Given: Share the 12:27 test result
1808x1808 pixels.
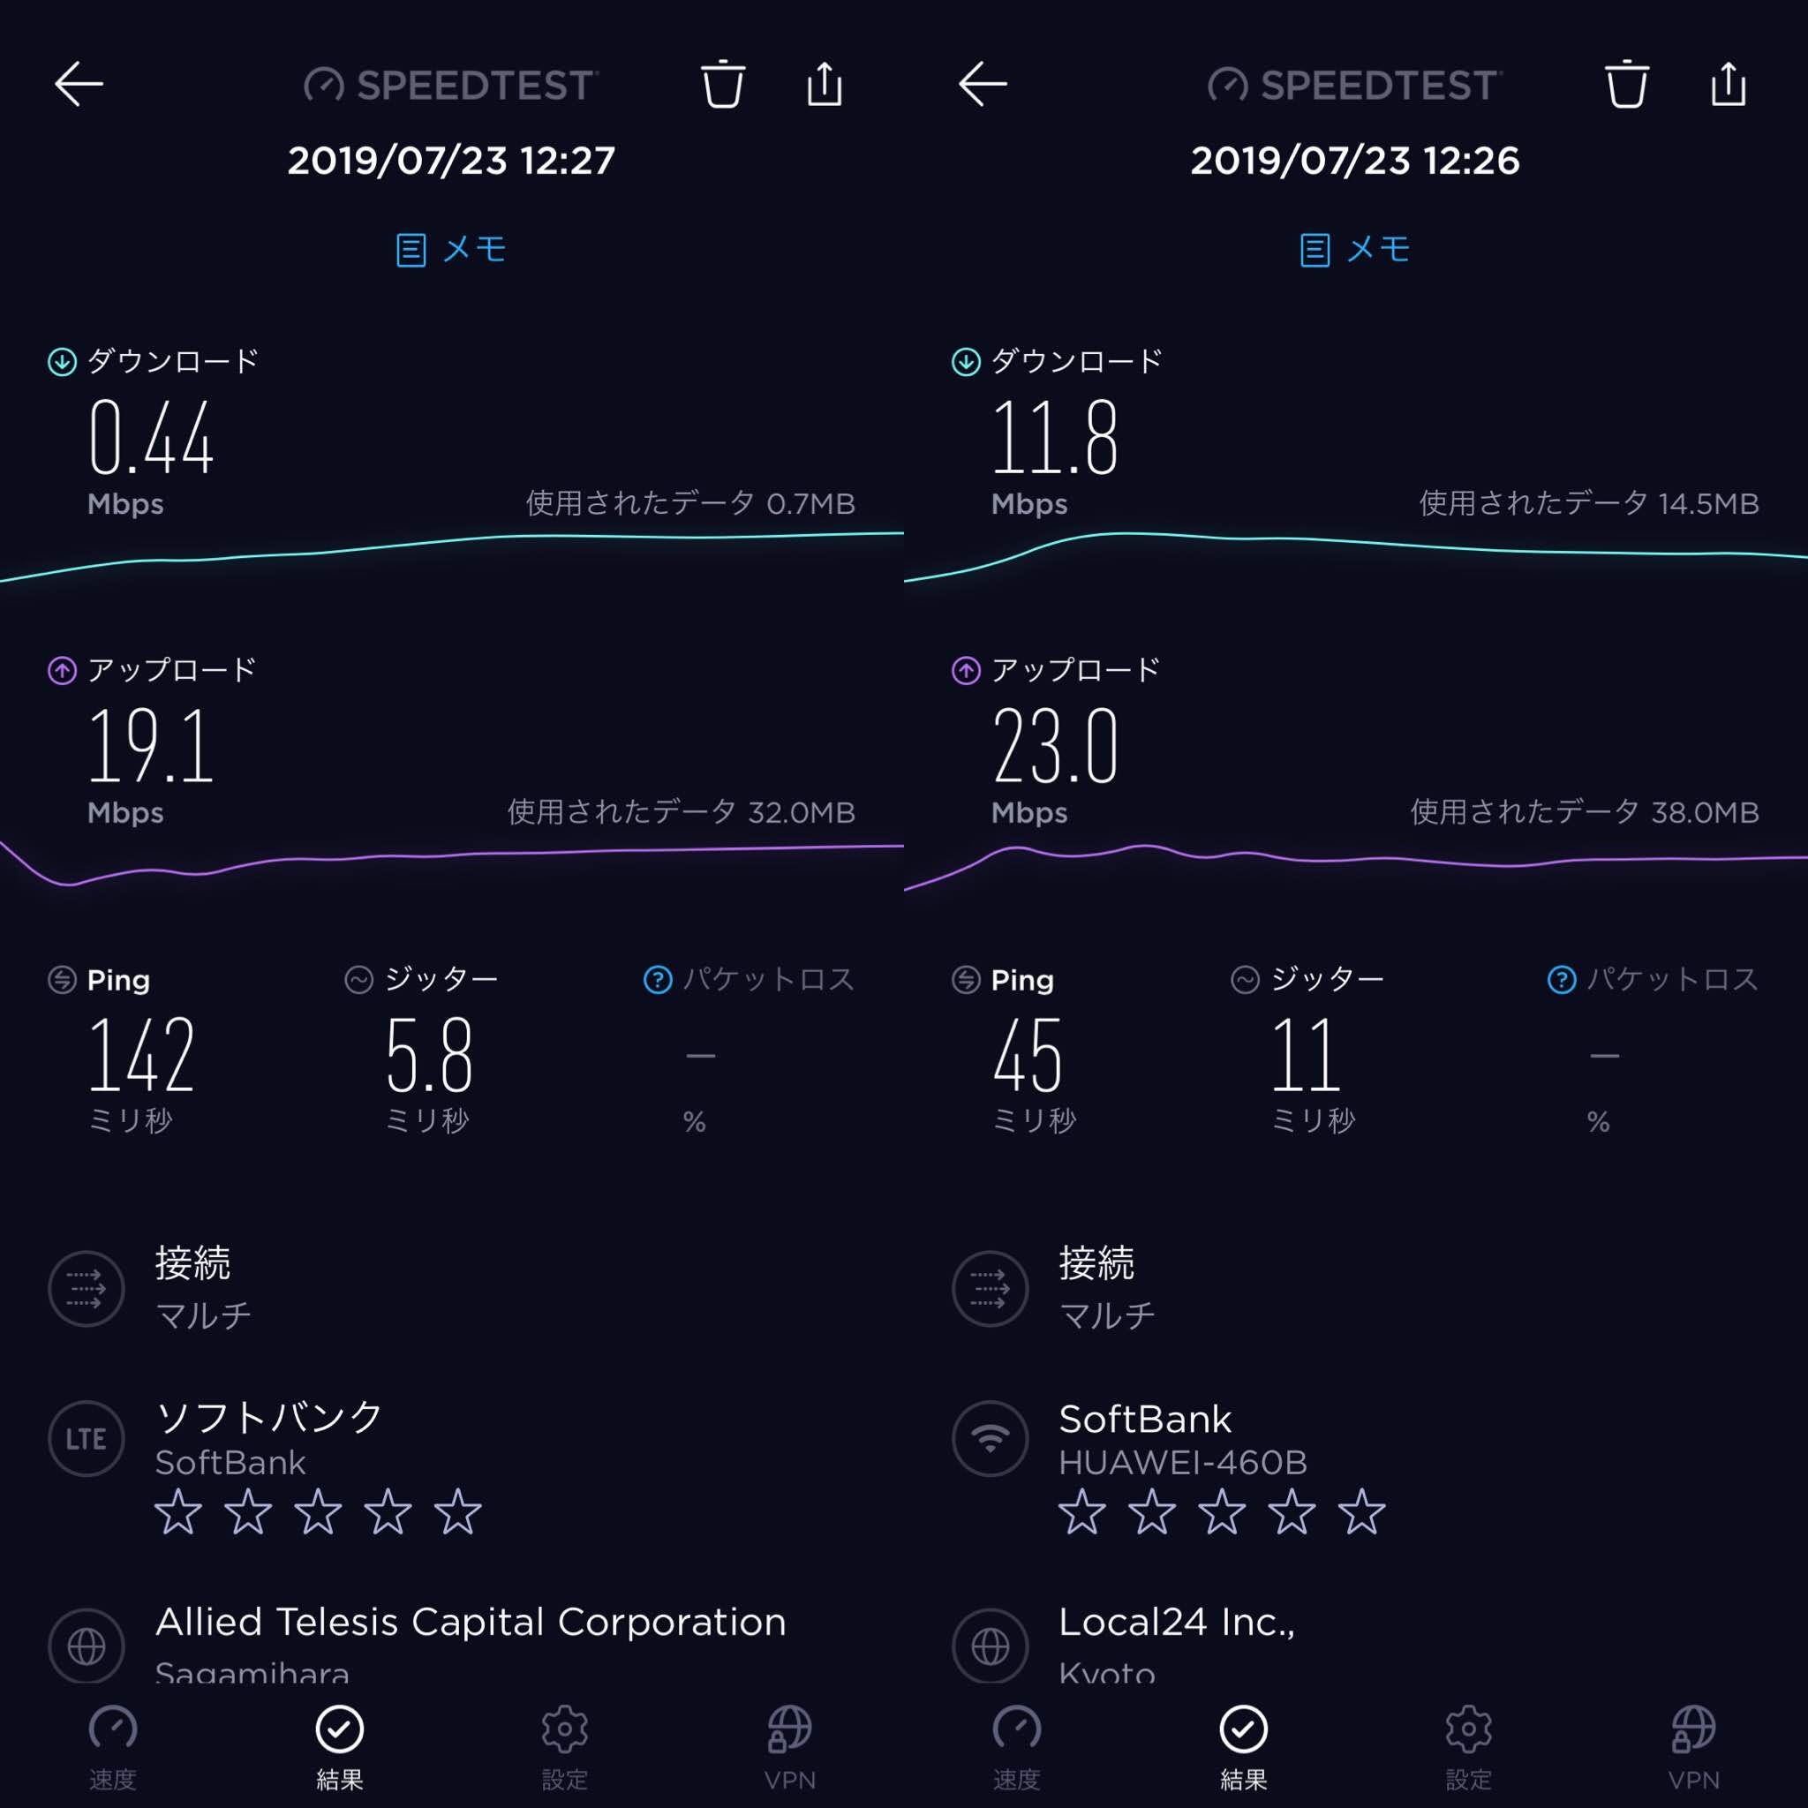Looking at the screenshot, I should 825,84.
